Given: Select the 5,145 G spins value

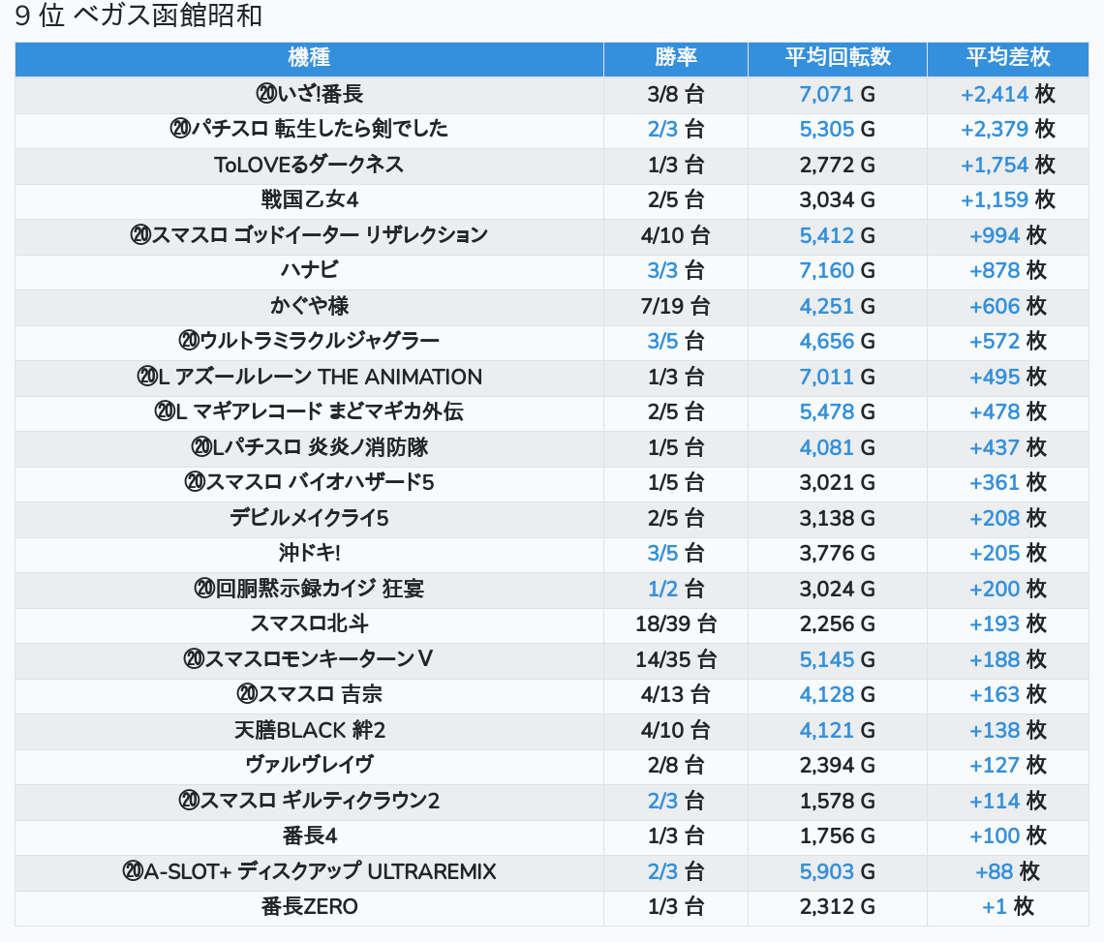Looking at the screenshot, I should point(837,659).
